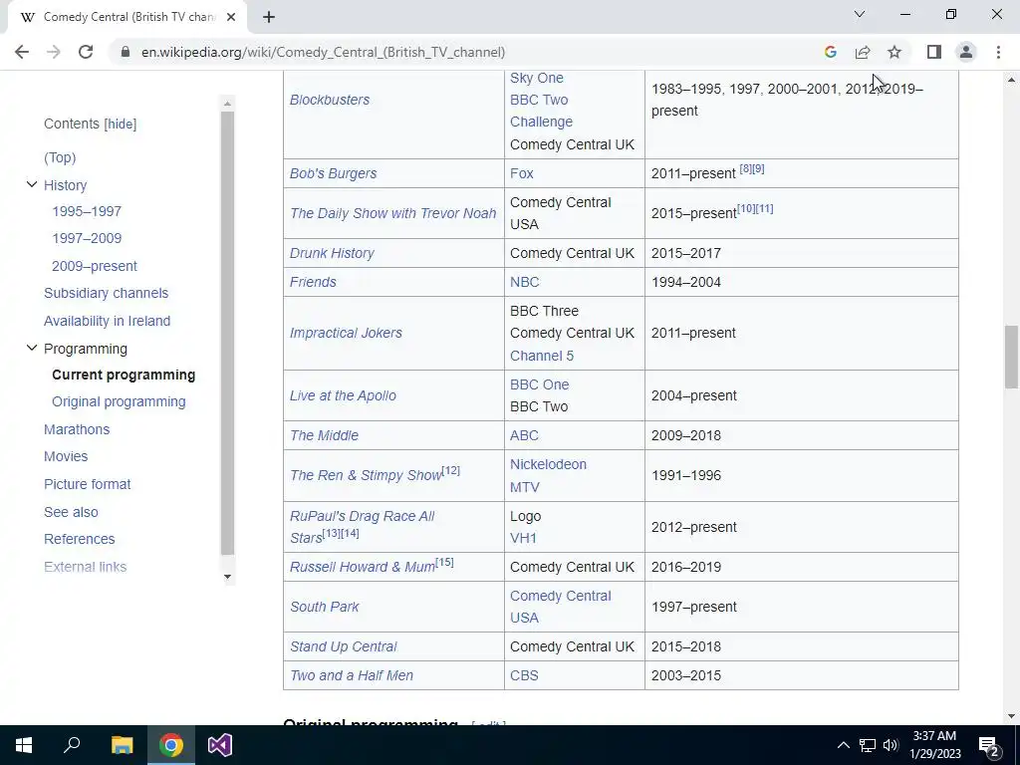This screenshot has height=765, width=1020.
Task: Collapse the History section in Contents
Action: tap(31, 184)
